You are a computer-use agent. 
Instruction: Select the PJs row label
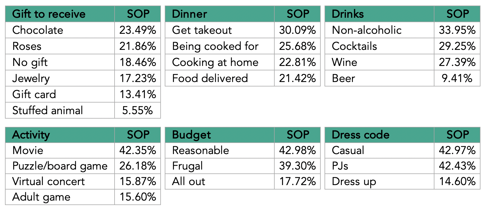click(x=340, y=166)
